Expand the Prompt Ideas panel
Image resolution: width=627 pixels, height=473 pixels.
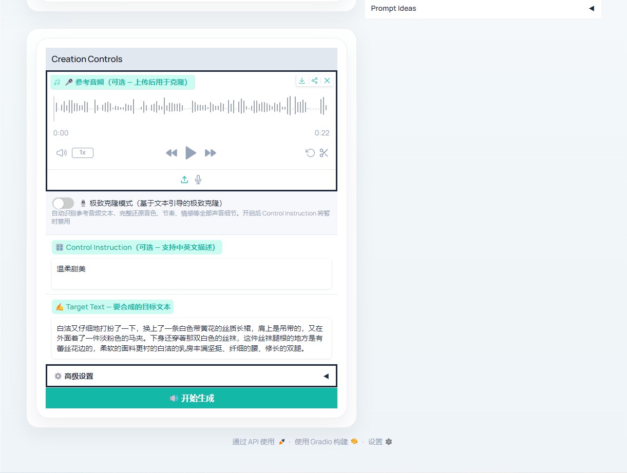(x=483, y=8)
